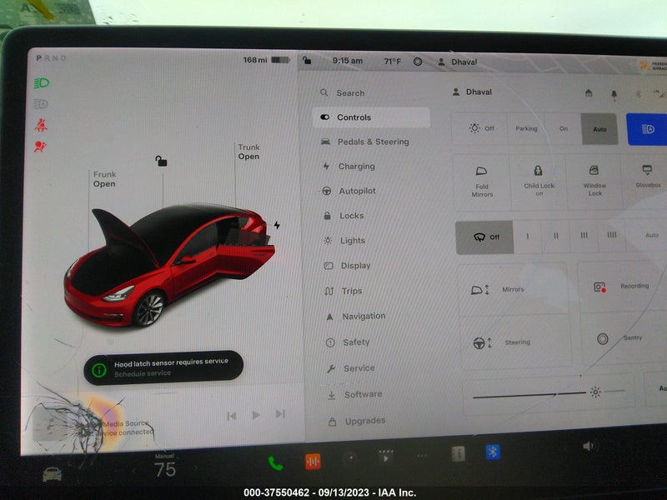Adjust the display brightness slider
The width and height of the screenshot is (667, 500).
click(x=549, y=394)
